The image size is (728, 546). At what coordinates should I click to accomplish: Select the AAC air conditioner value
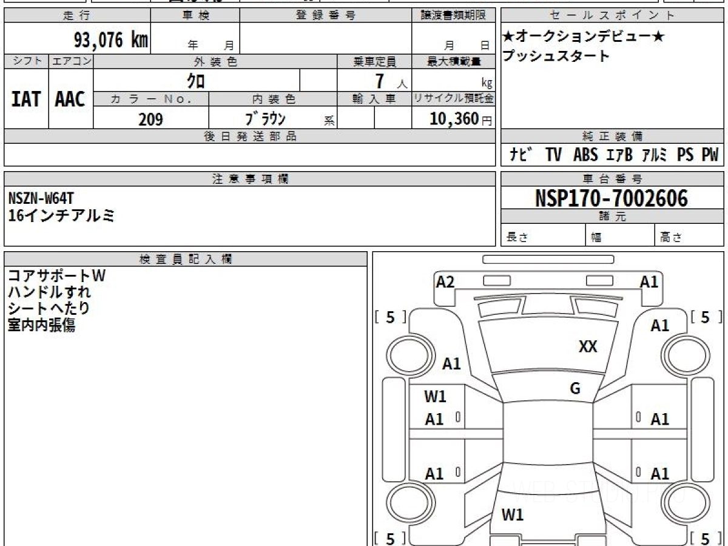pos(70,99)
